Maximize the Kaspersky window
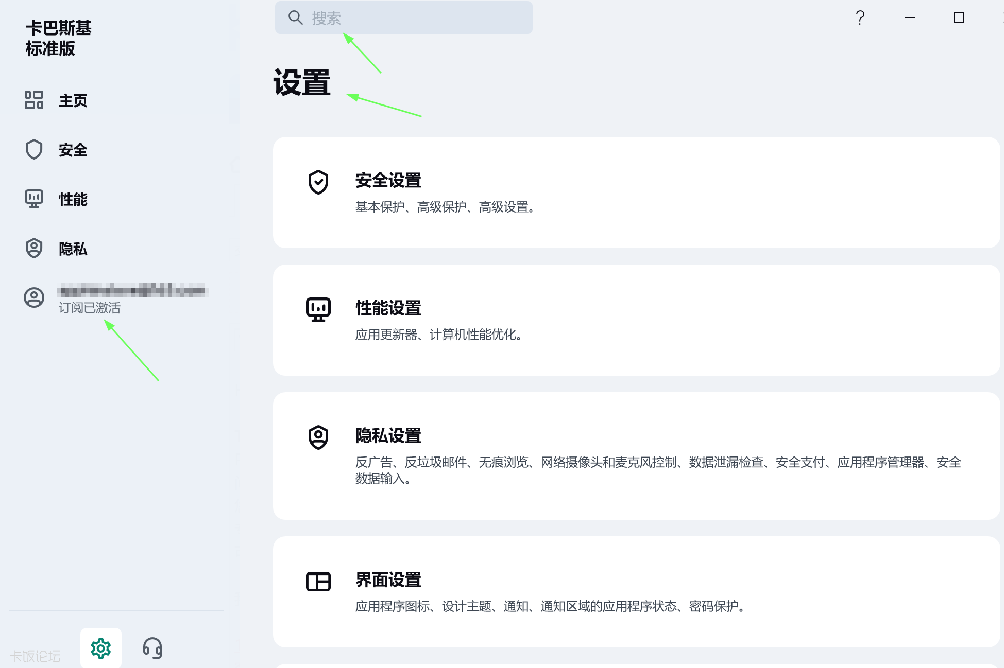This screenshot has width=1004, height=668. pyautogui.click(x=959, y=17)
